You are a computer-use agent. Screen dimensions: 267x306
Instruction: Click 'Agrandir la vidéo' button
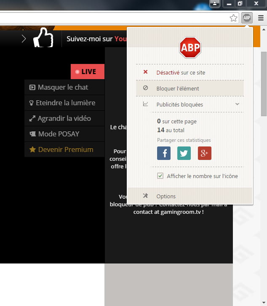point(64,118)
